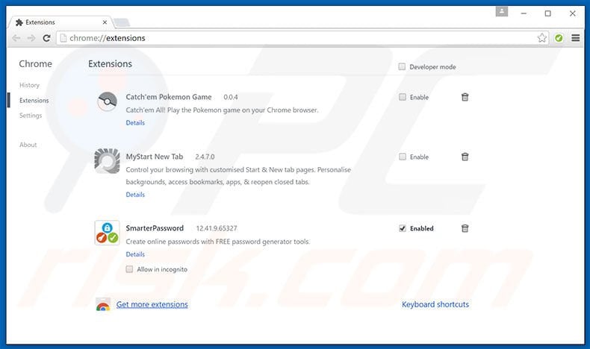
Task: Click the MyStart New Tab extension icon
Action: click(108, 161)
